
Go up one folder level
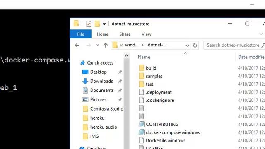click(106, 45)
